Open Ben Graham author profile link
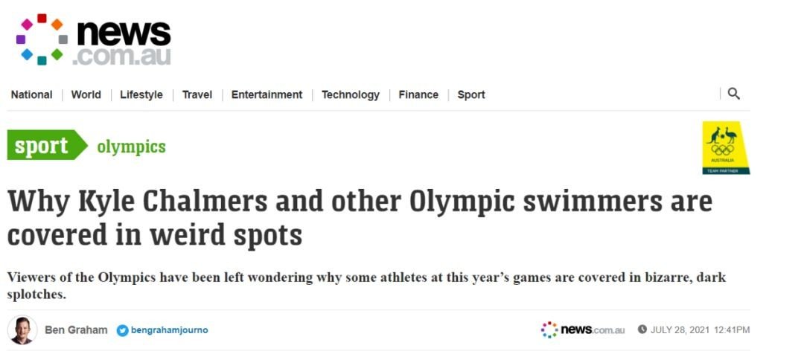This screenshot has width=804, height=357. tap(76, 329)
